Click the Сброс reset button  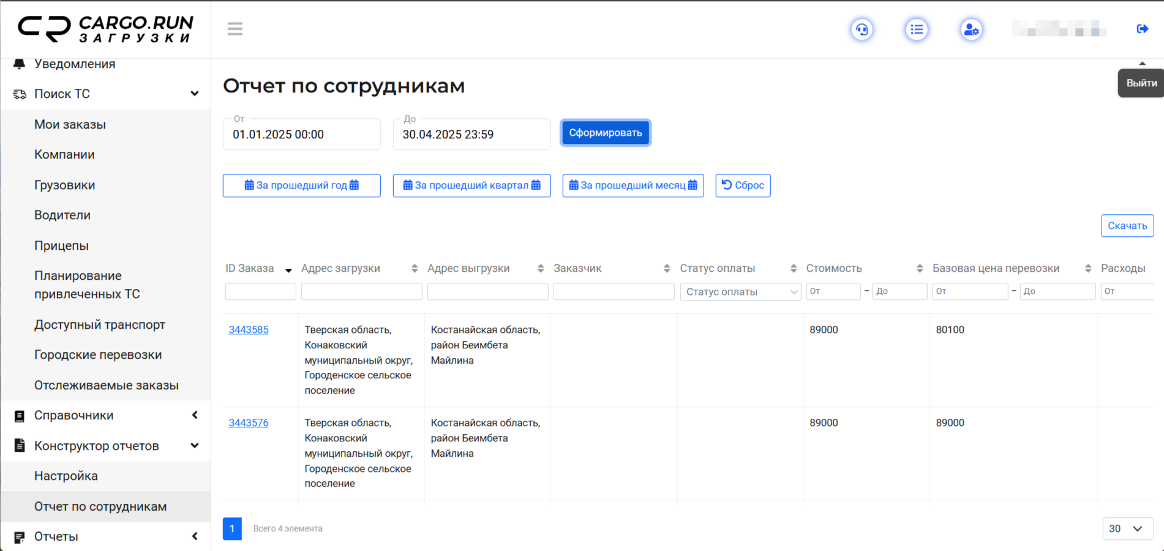pos(743,186)
